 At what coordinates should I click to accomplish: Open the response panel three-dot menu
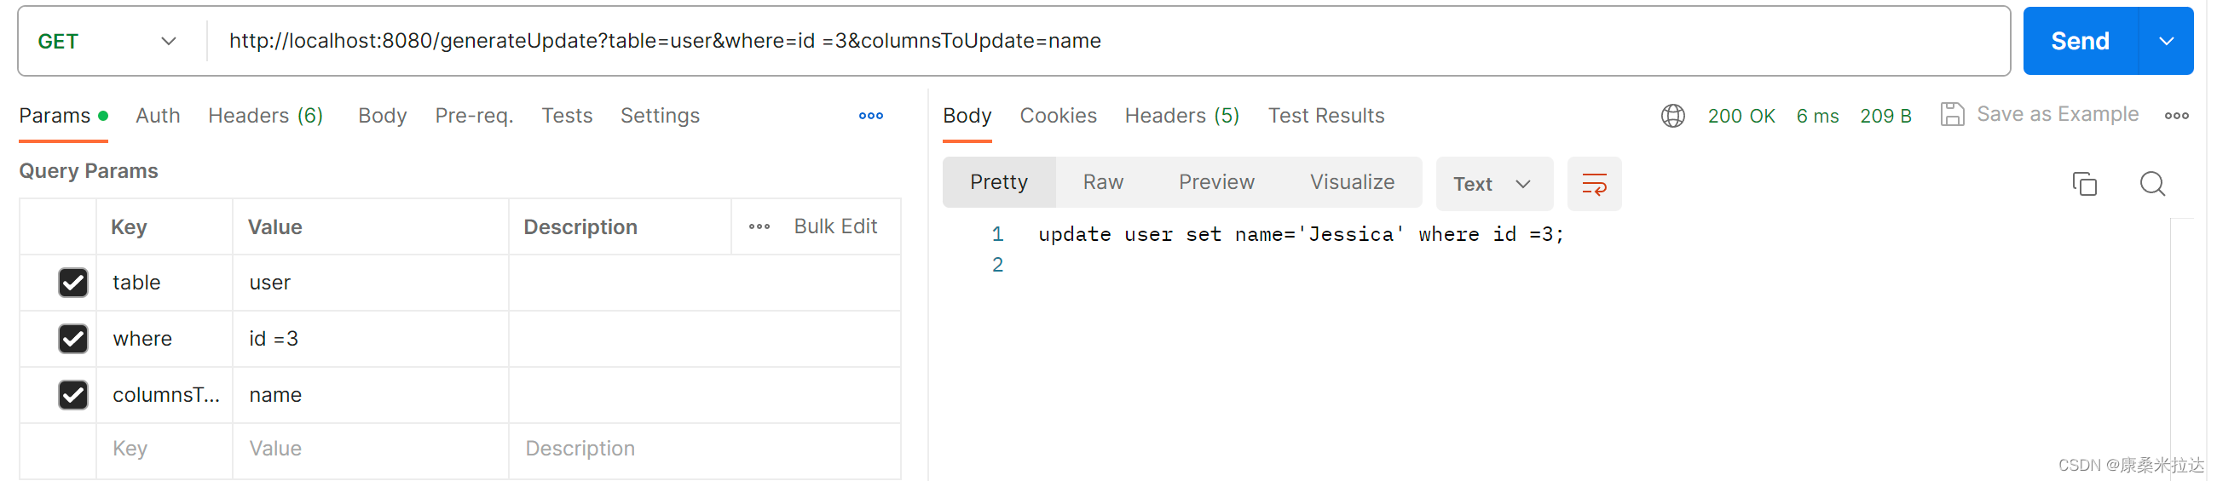(x=2176, y=116)
